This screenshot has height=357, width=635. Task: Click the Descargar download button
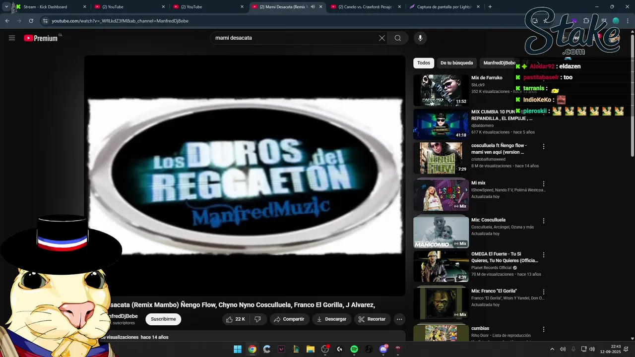pyautogui.click(x=332, y=319)
